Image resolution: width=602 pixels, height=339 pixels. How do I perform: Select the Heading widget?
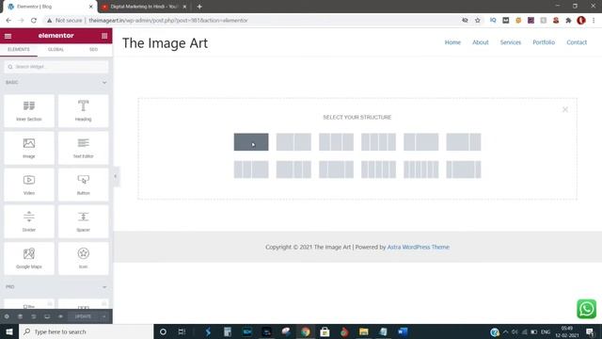pyautogui.click(x=84, y=111)
